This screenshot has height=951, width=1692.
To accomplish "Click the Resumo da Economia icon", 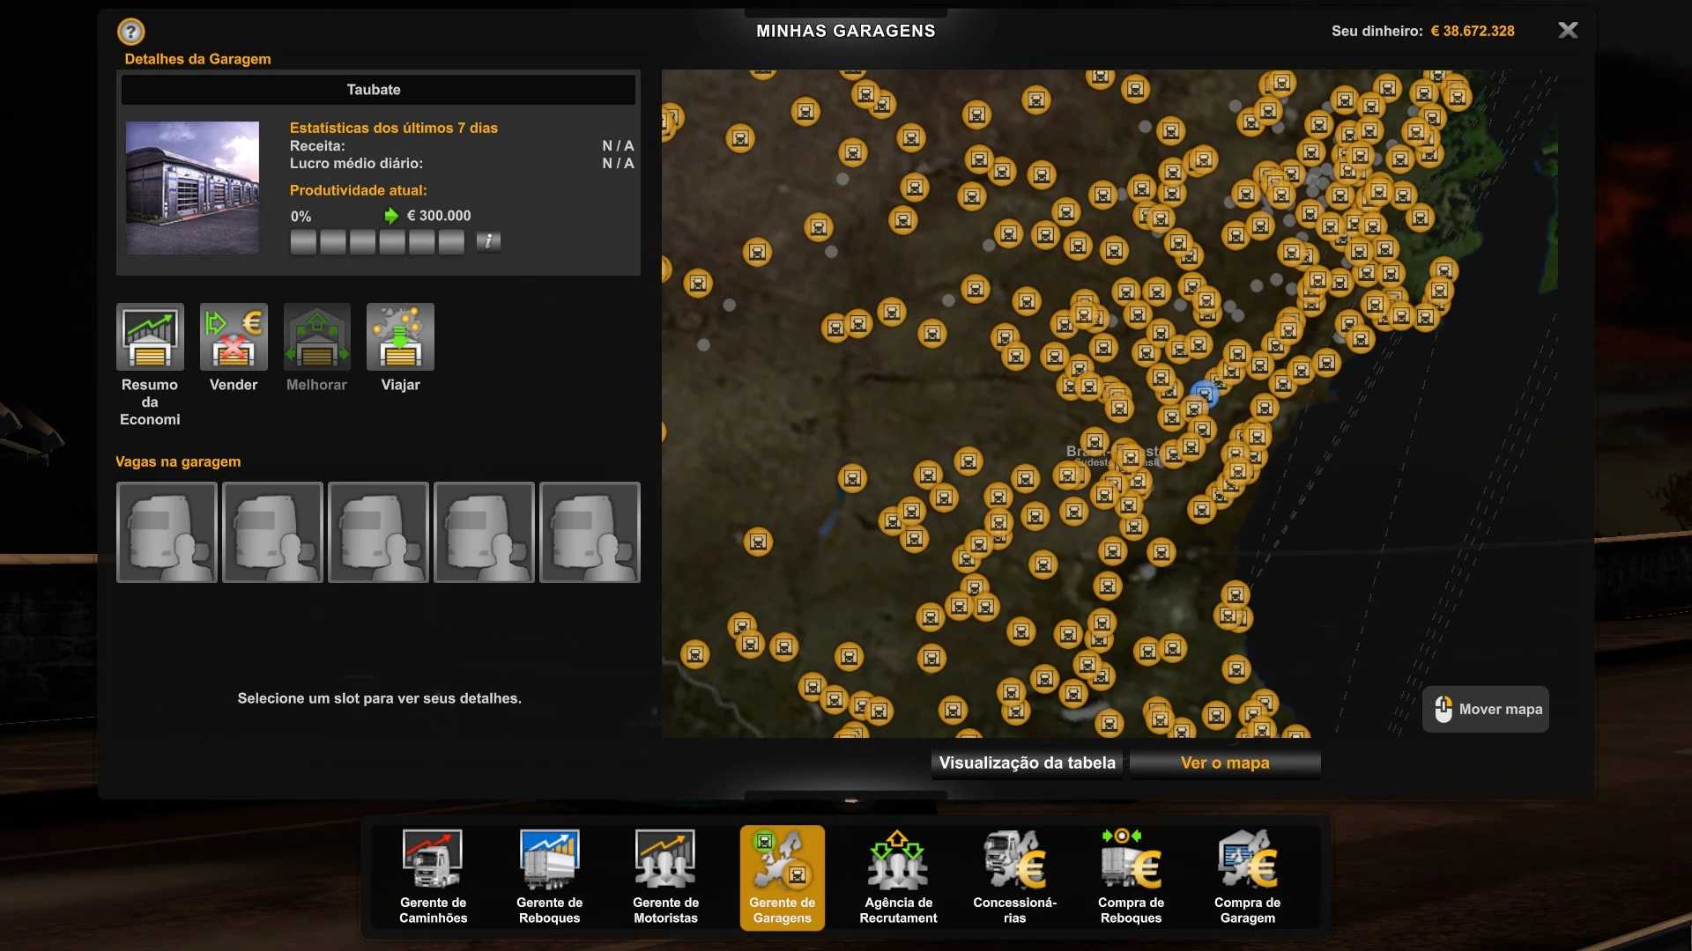I will point(150,337).
